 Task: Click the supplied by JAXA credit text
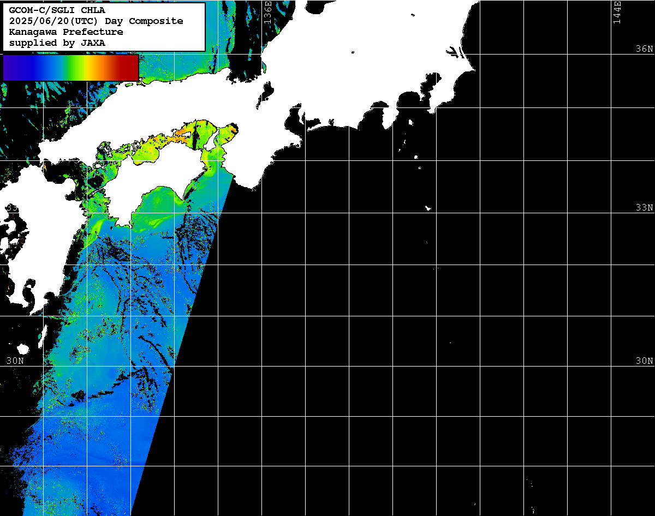pos(57,43)
